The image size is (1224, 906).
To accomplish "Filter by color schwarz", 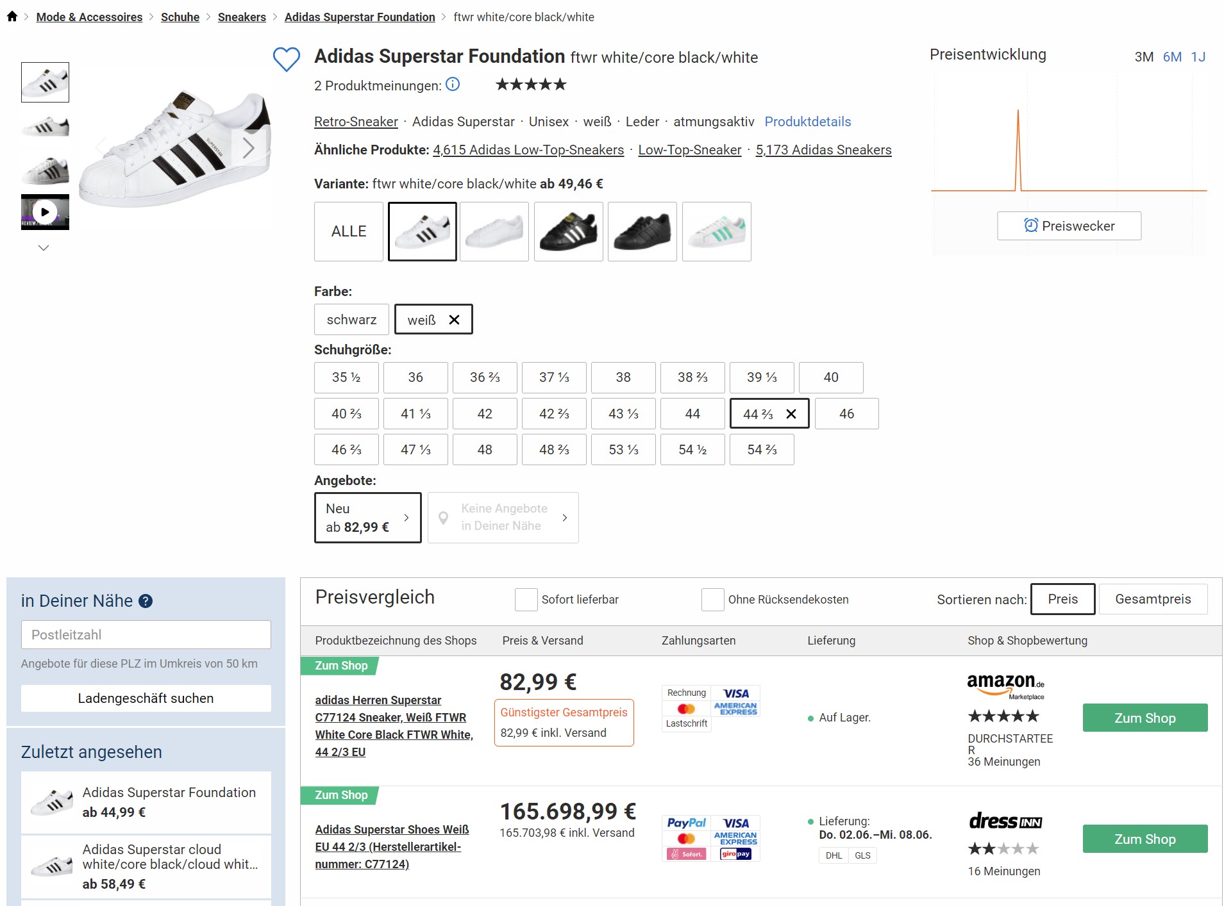I will (x=351, y=319).
